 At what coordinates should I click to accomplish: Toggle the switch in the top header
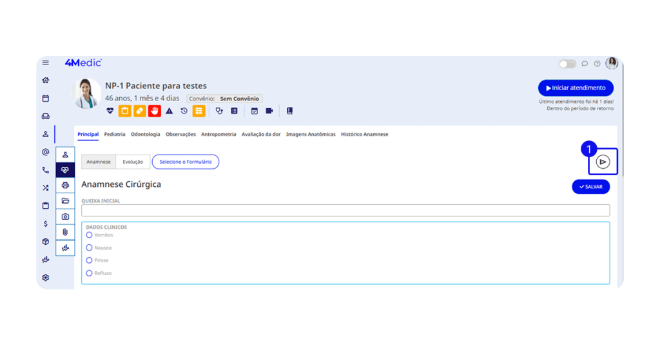567,64
